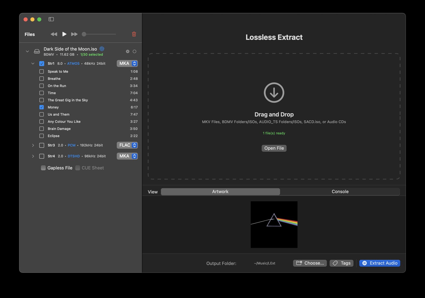Click Choose... to set output folder
425x298 pixels.
310,263
